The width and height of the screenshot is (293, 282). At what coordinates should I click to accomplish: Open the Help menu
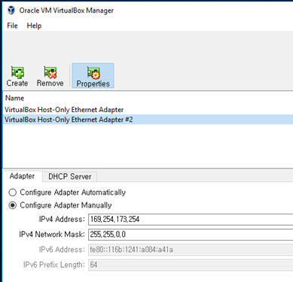(x=34, y=26)
